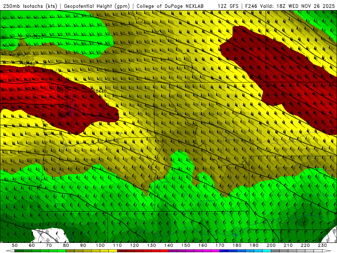This screenshot has width=337, height=253.
Task: Click the '250mb Isotachs (kts)' title text
Action: pyautogui.click(x=30, y=6)
